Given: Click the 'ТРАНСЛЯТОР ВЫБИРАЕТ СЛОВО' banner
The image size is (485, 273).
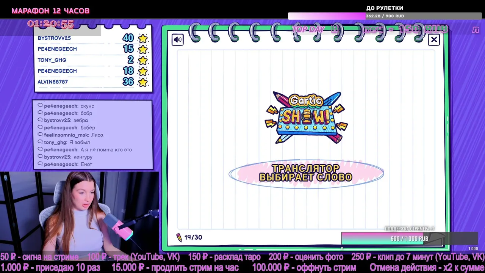Looking at the screenshot, I should coord(306,173).
